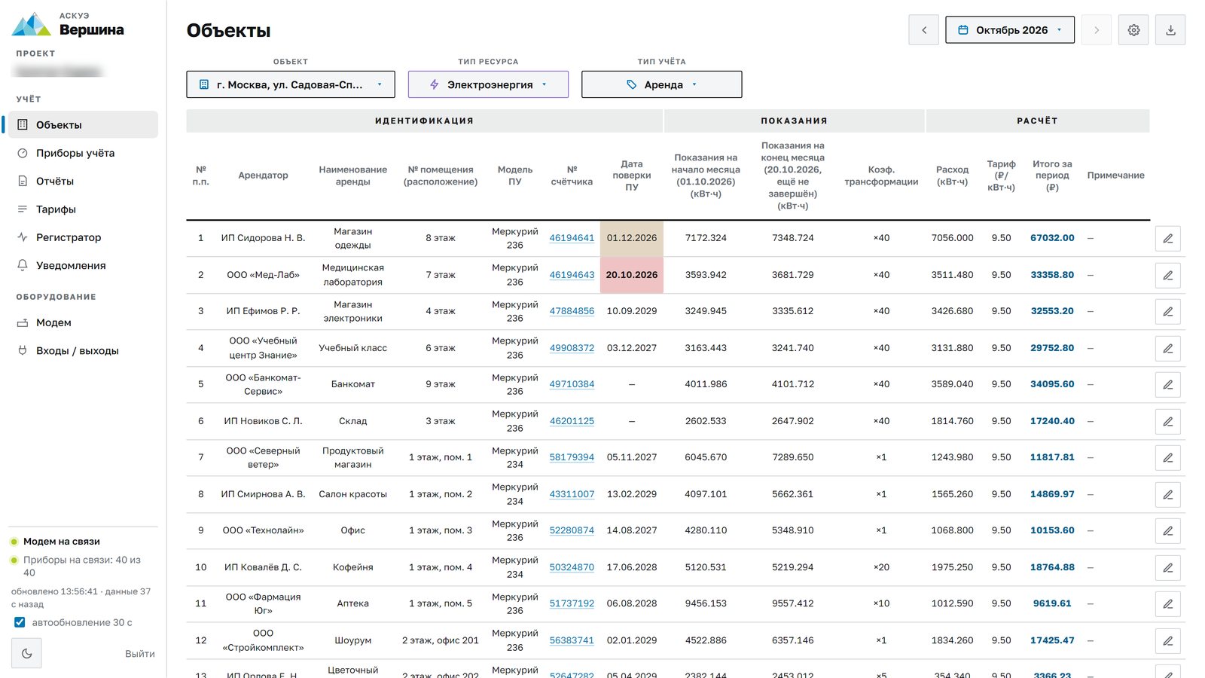Open Входы / выходы page

tap(83, 351)
